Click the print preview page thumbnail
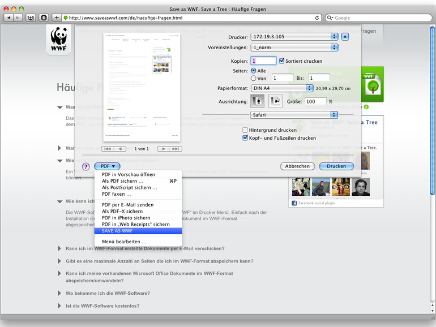The height and width of the screenshot is (327, 436). (142, 87)
